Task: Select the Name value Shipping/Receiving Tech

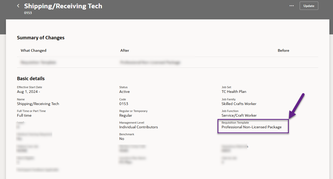Action: tap(38, 104)
